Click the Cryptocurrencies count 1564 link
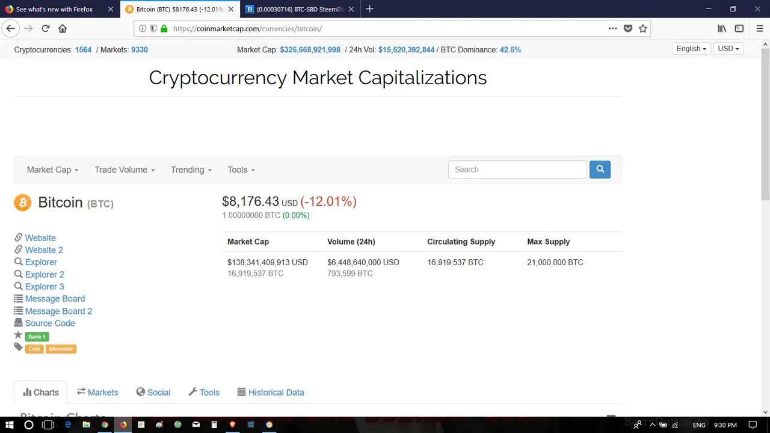This screenshot has width=770, height=433. pyautogui.click(x=83, y=50)
